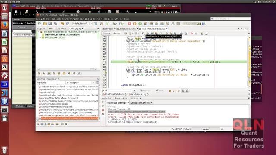Click Order icon in Interactive Brokers window
Viewport: 276px width, 155px height.
pos(16,13)
